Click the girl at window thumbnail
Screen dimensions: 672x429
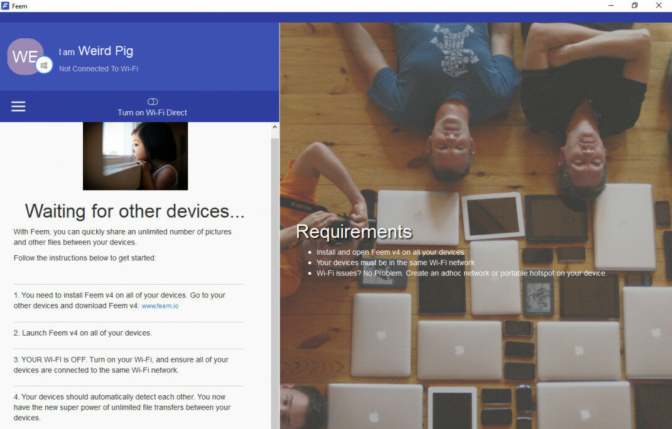tap(136, 156)
